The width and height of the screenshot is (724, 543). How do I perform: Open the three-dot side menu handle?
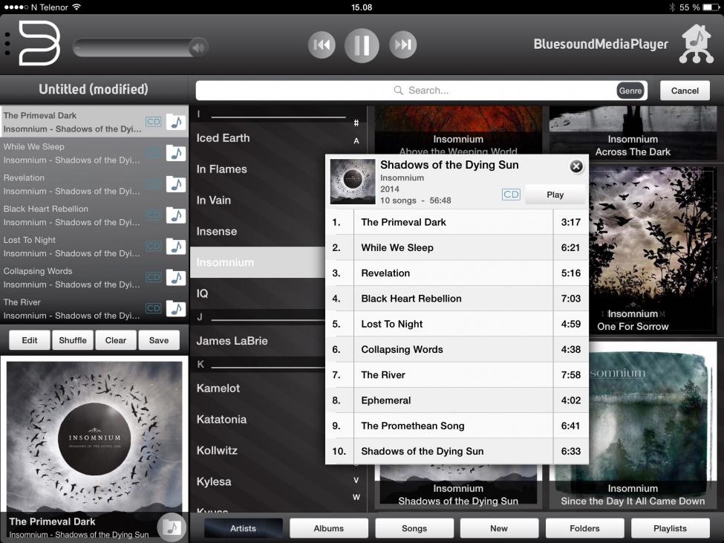tap(7, 45)
